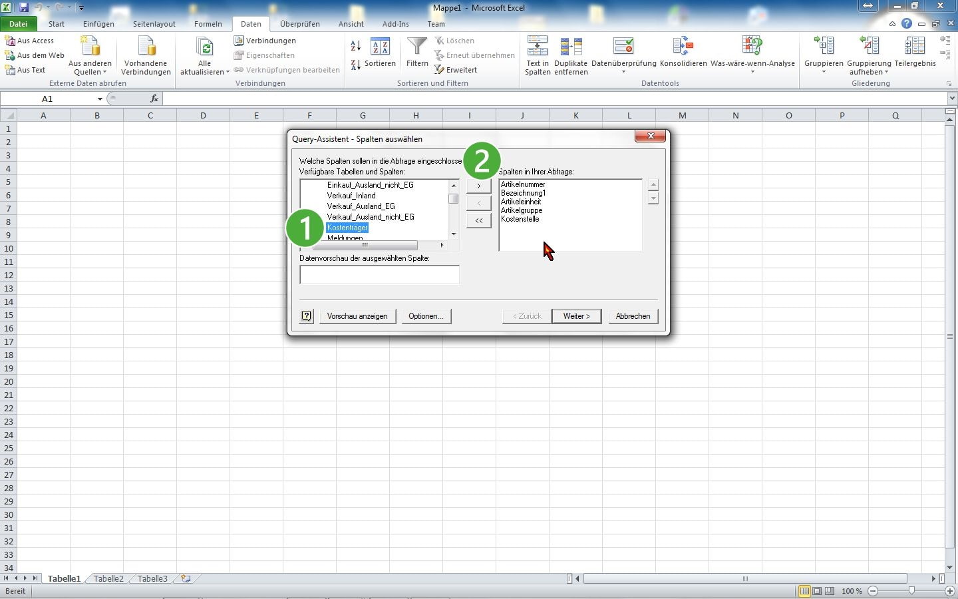The image size is (958, 599).
Task: Click Optionen... button
Action: (x=426, y=316)
